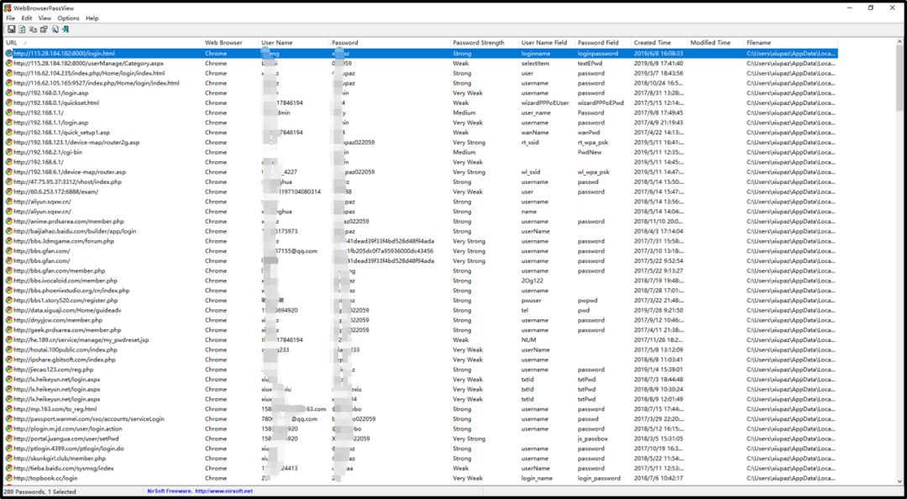Click Chrome icon of 115.28.184.182:8000/login.html row
This screenshot has height=499, width=907.
point(8,53)
